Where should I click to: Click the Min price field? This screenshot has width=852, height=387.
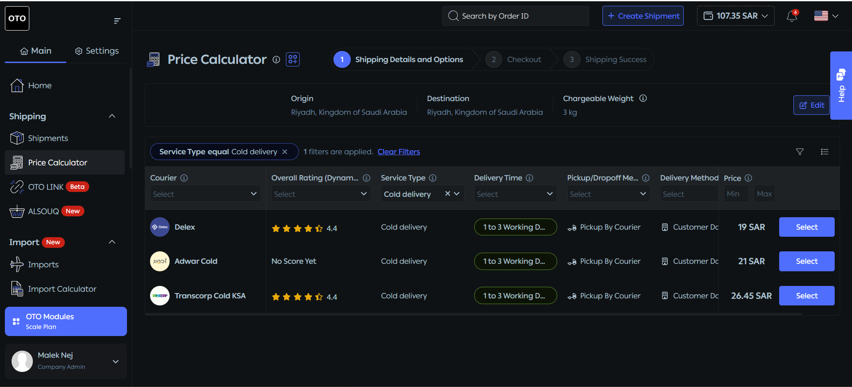pos(736,194)
